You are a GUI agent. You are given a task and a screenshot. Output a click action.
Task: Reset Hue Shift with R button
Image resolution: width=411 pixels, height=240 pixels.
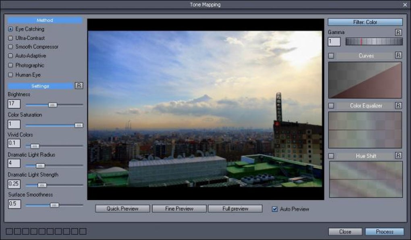[398, 155]
